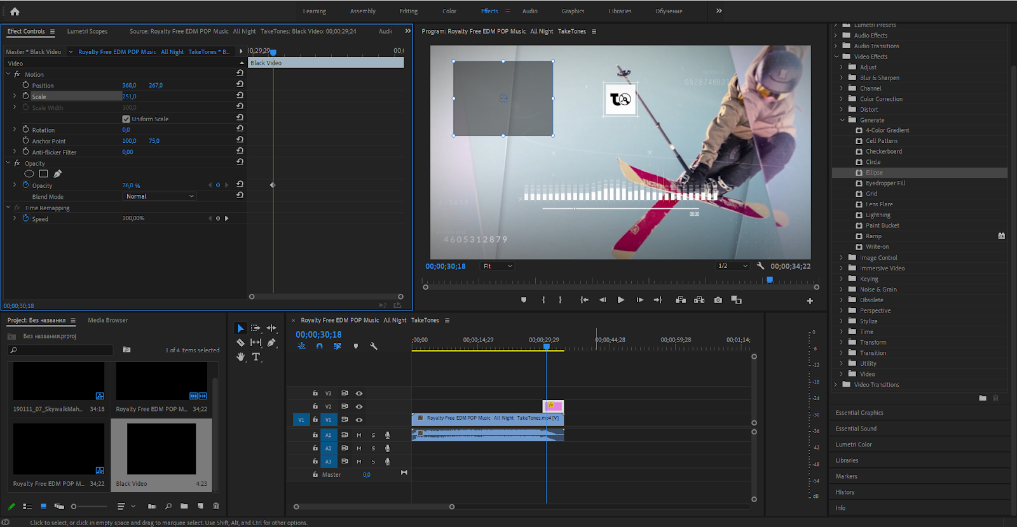
Task: Select the Lens Flare effect
Action: (879, 204)
